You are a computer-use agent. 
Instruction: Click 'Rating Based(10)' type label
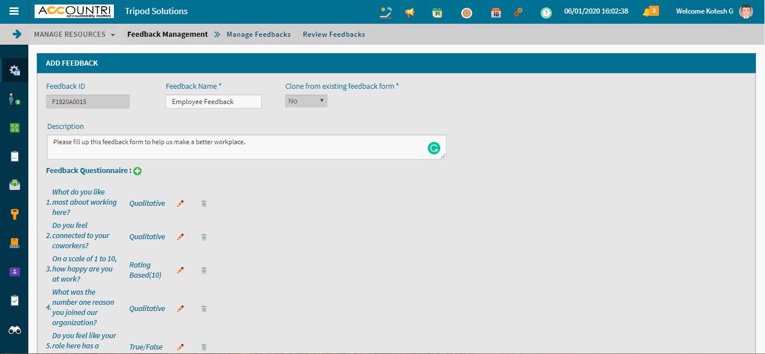coord(146,270)
